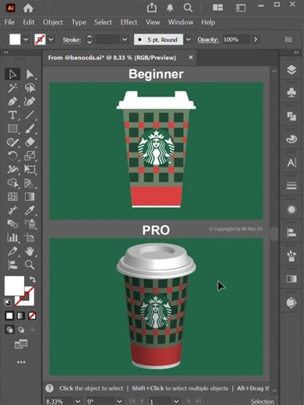304x405 pixels.
Task: Open the search magnifier in title bar
Action: [188, 8]
